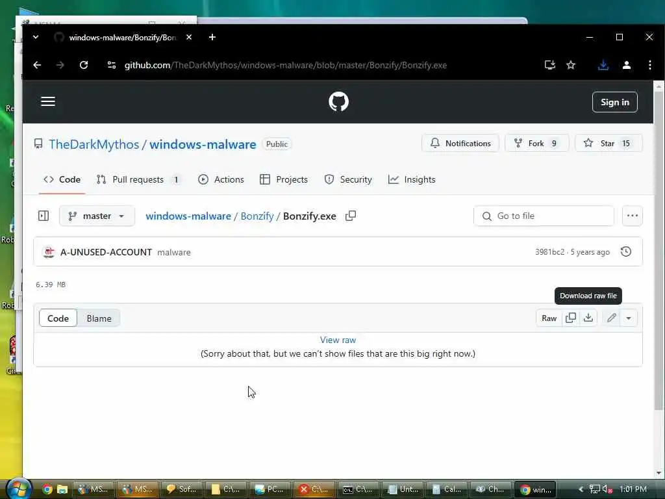Image resolution: width=665 pixels, height=499 pixels.
Task: Switch to the Unt... Notepad taskbar item
Action: tap(403, 489)
